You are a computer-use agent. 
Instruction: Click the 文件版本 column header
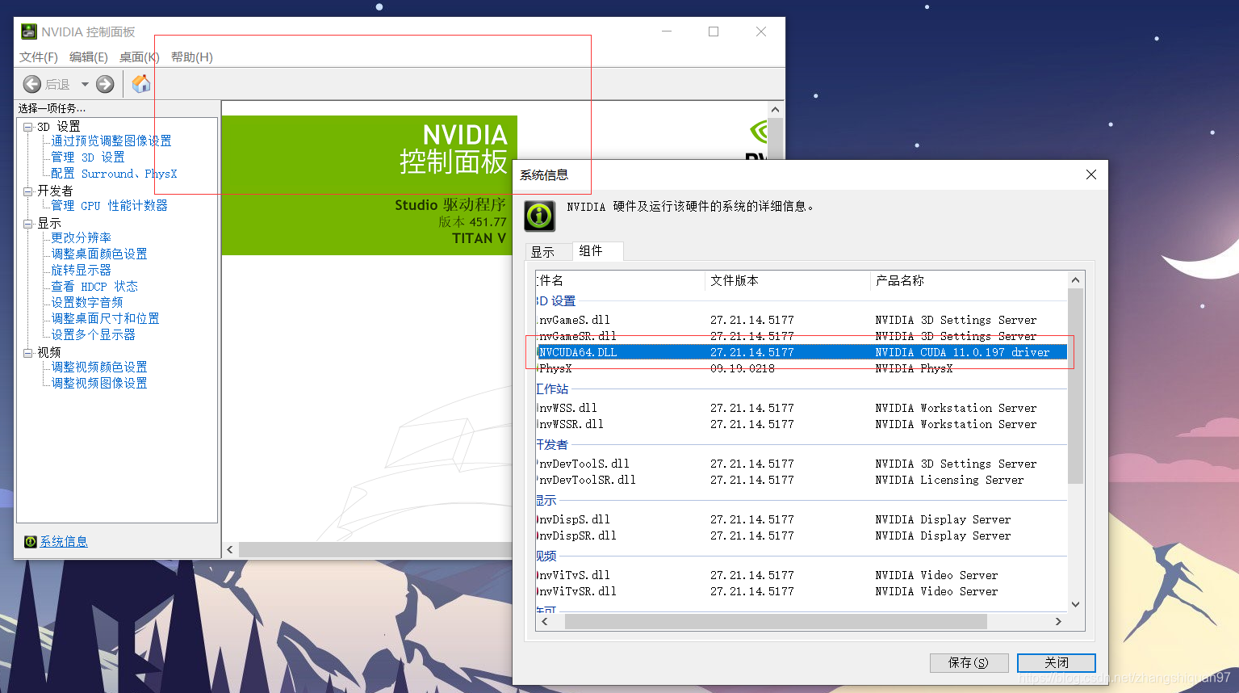pos(788,280)
